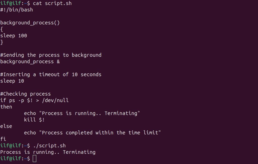258x164 pixels.
Task: Click the 'kill $!' line
Action: 34,120
